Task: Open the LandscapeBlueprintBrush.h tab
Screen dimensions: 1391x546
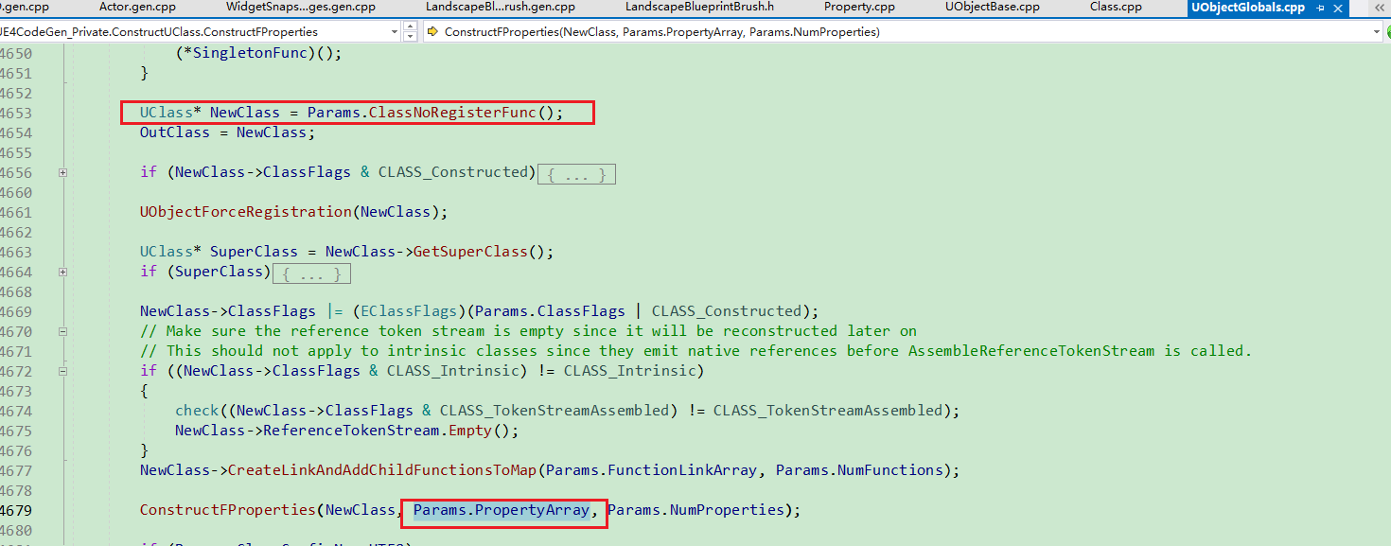Action: [699, 7]
